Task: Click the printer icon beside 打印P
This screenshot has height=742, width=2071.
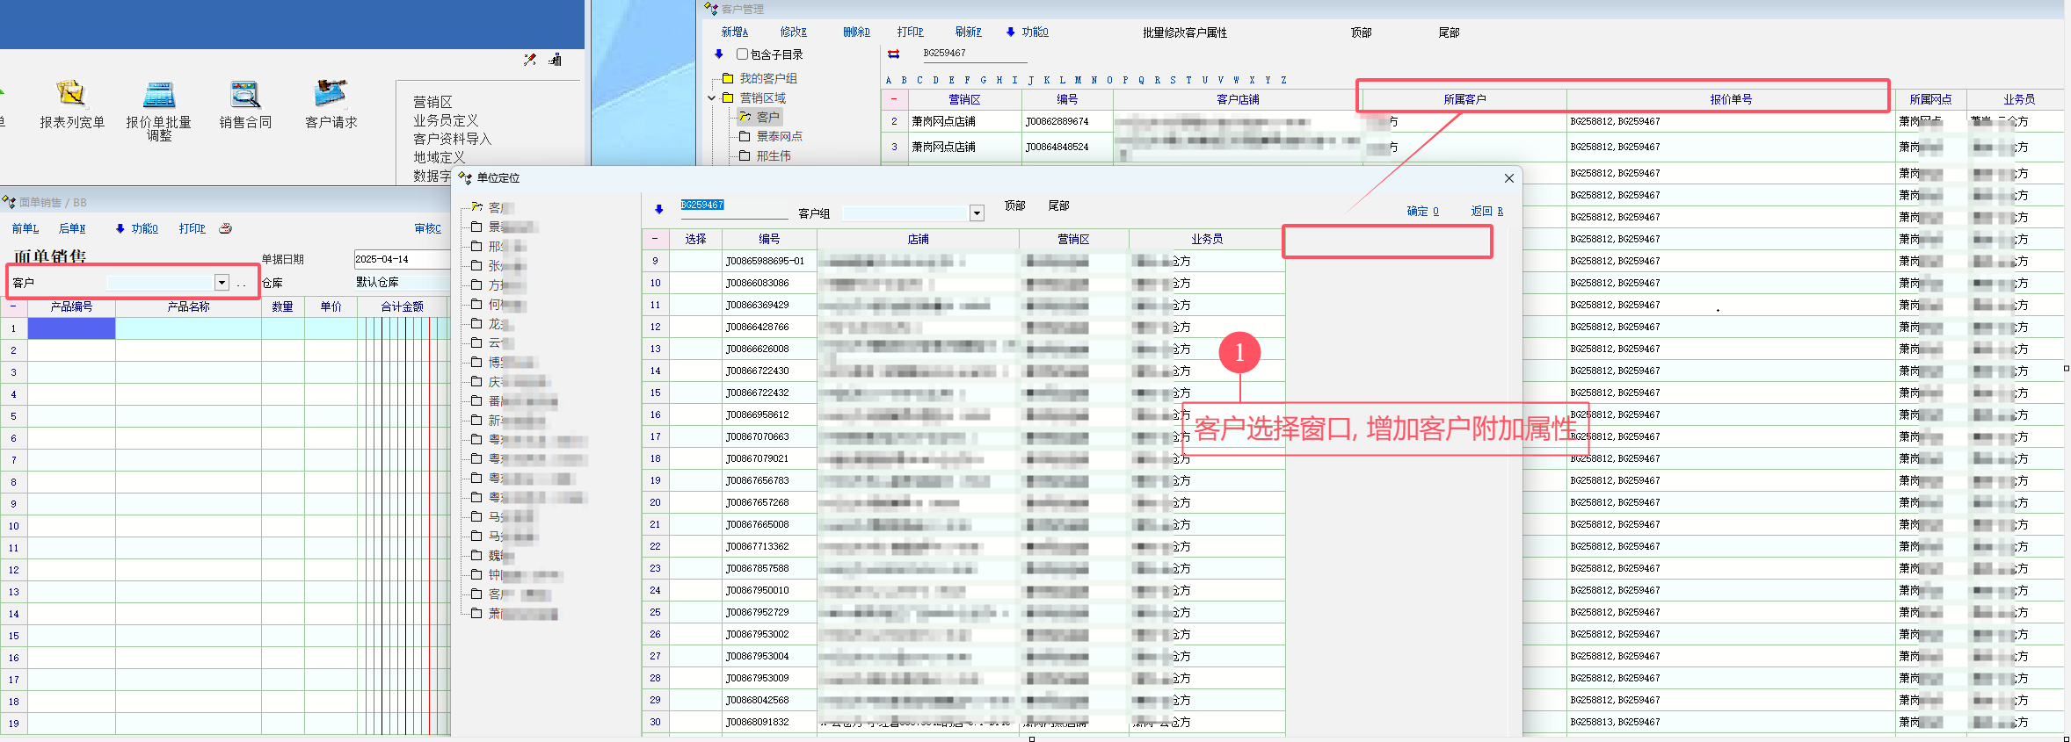Action: pos(225,228)
